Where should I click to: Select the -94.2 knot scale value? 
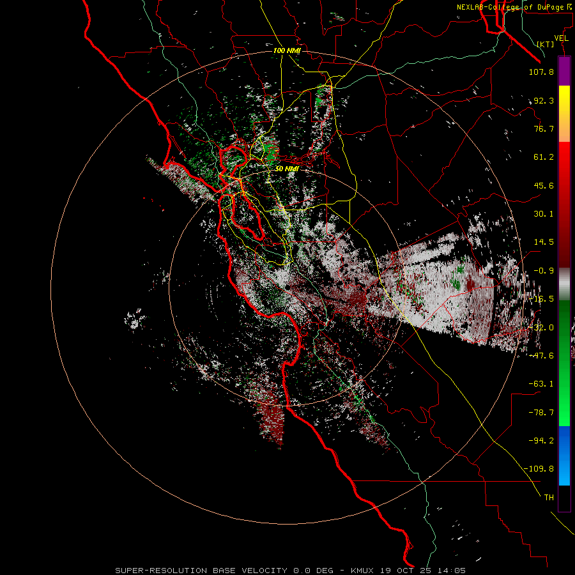(x=541, y=441)
